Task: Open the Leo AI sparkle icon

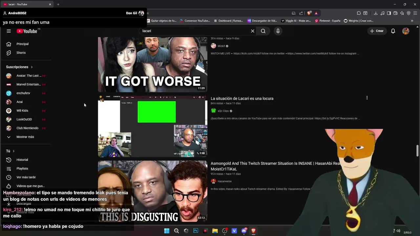Action: (x=402, y=13)
